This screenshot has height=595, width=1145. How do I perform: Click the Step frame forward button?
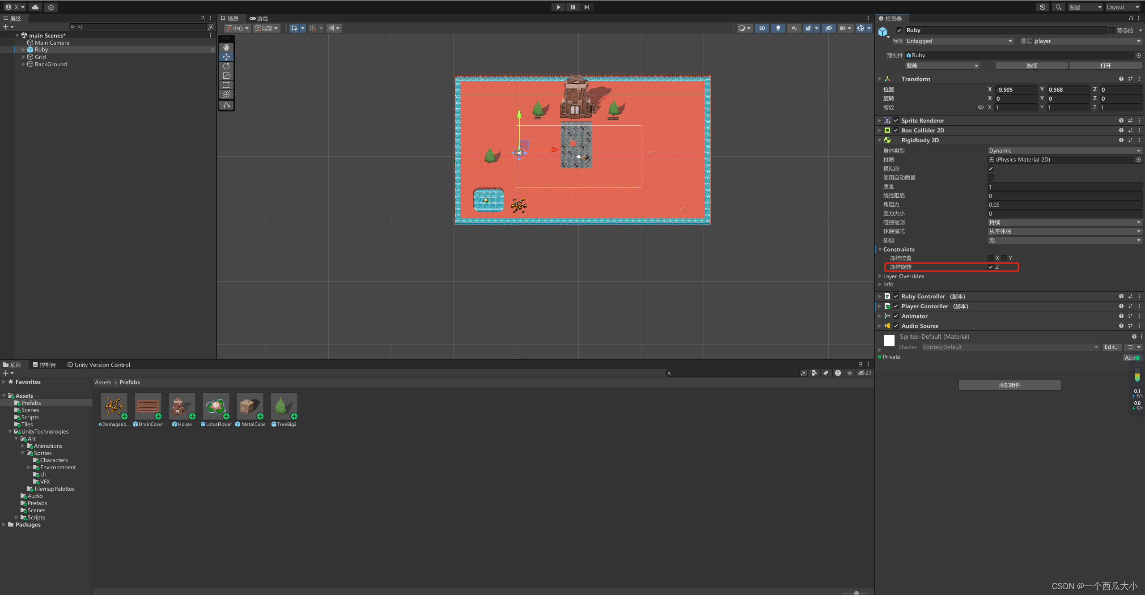(587, 7)
